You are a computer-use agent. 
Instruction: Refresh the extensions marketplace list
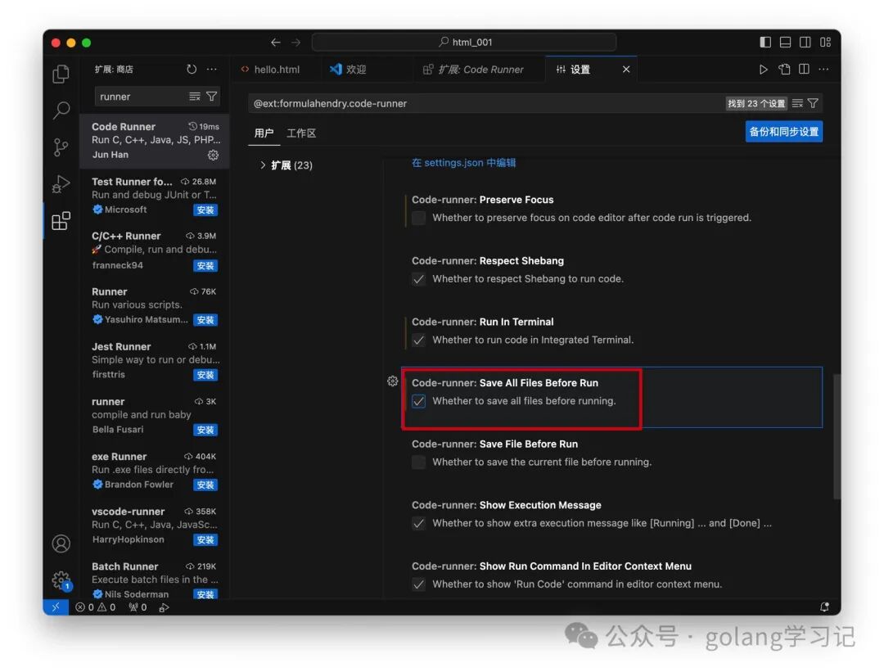click(x=192, y=69)
